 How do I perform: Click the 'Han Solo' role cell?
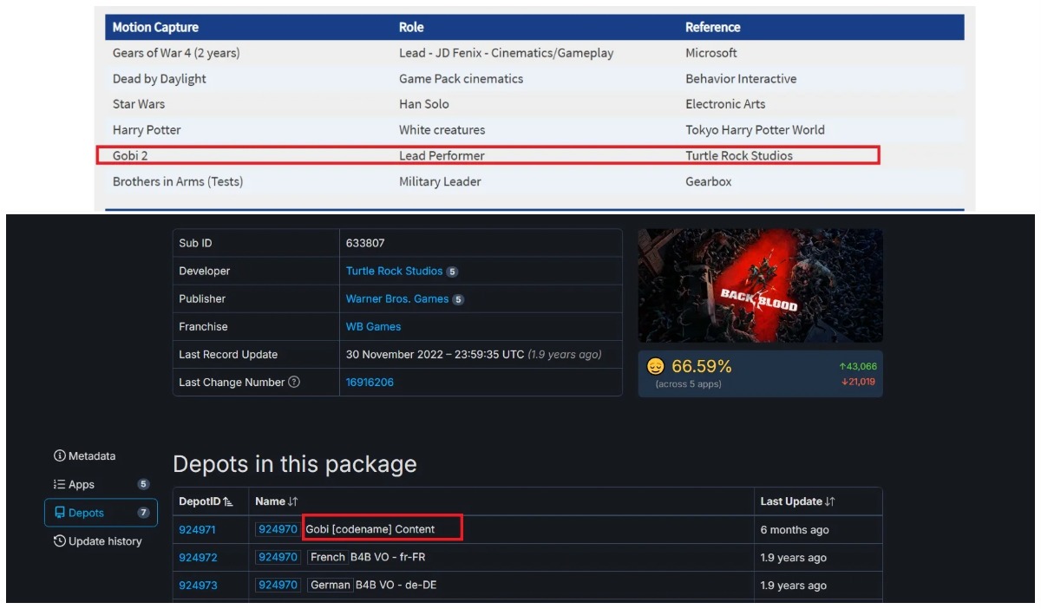(x=424, y=104)
